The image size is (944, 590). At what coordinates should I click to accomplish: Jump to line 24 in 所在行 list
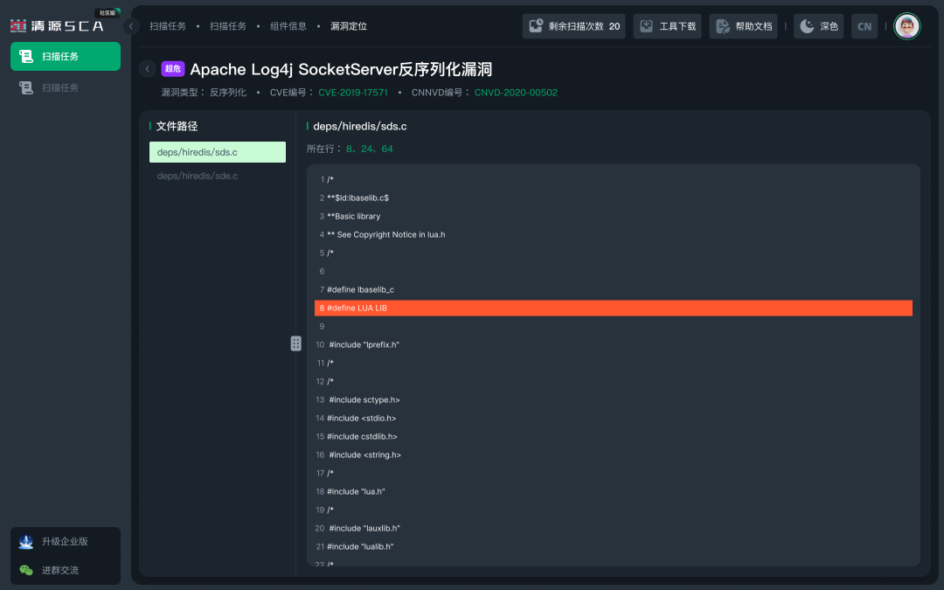[366, 149]
